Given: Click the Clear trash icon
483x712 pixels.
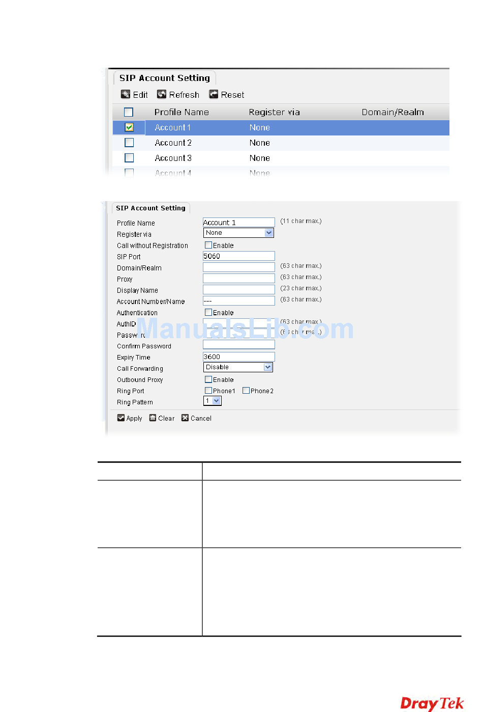Looking at the screenshot, I should click(153, 418).
